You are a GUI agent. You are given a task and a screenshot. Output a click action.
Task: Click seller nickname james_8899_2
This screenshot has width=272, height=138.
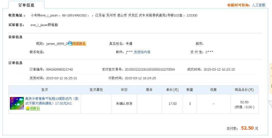point(57,44)
